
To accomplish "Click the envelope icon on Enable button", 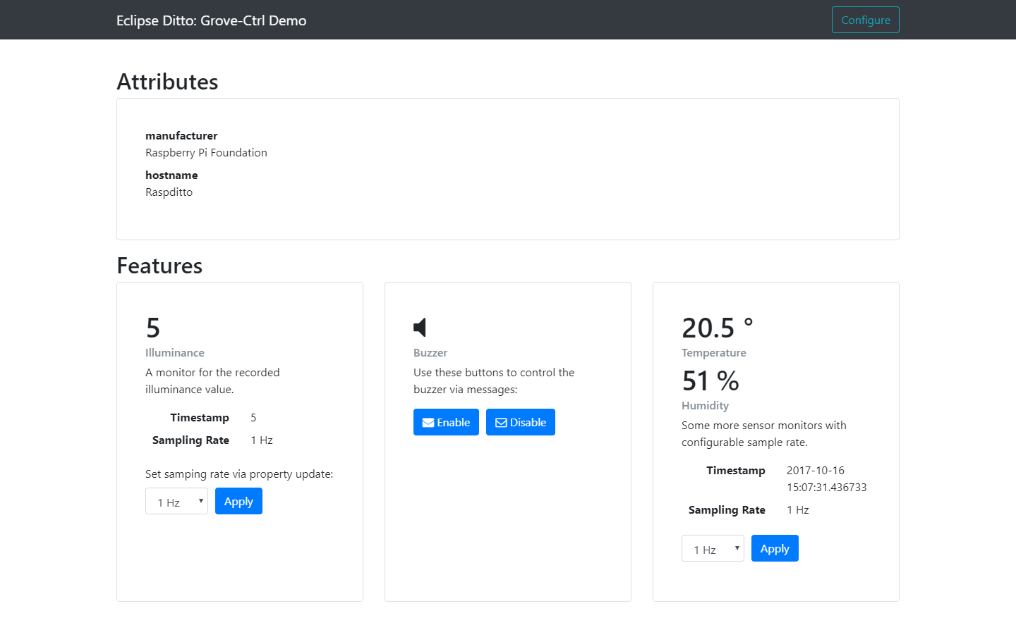I will 428,423.
